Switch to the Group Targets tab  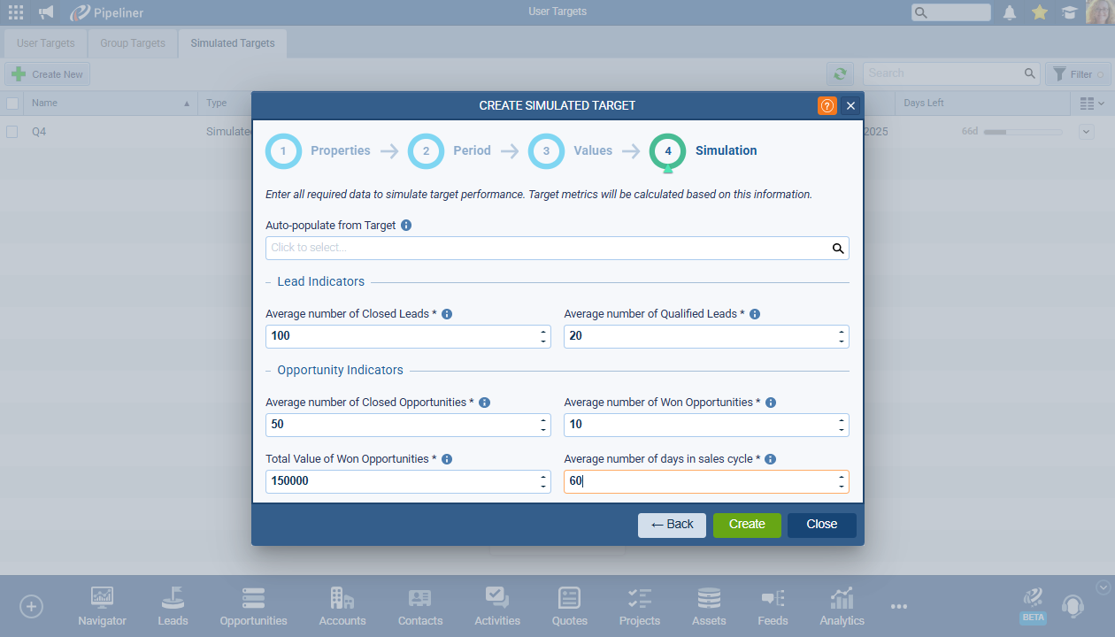[133, 43]
